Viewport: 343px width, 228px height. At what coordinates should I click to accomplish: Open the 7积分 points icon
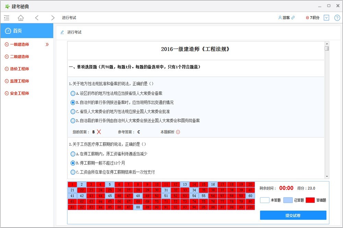pos(308,17)
